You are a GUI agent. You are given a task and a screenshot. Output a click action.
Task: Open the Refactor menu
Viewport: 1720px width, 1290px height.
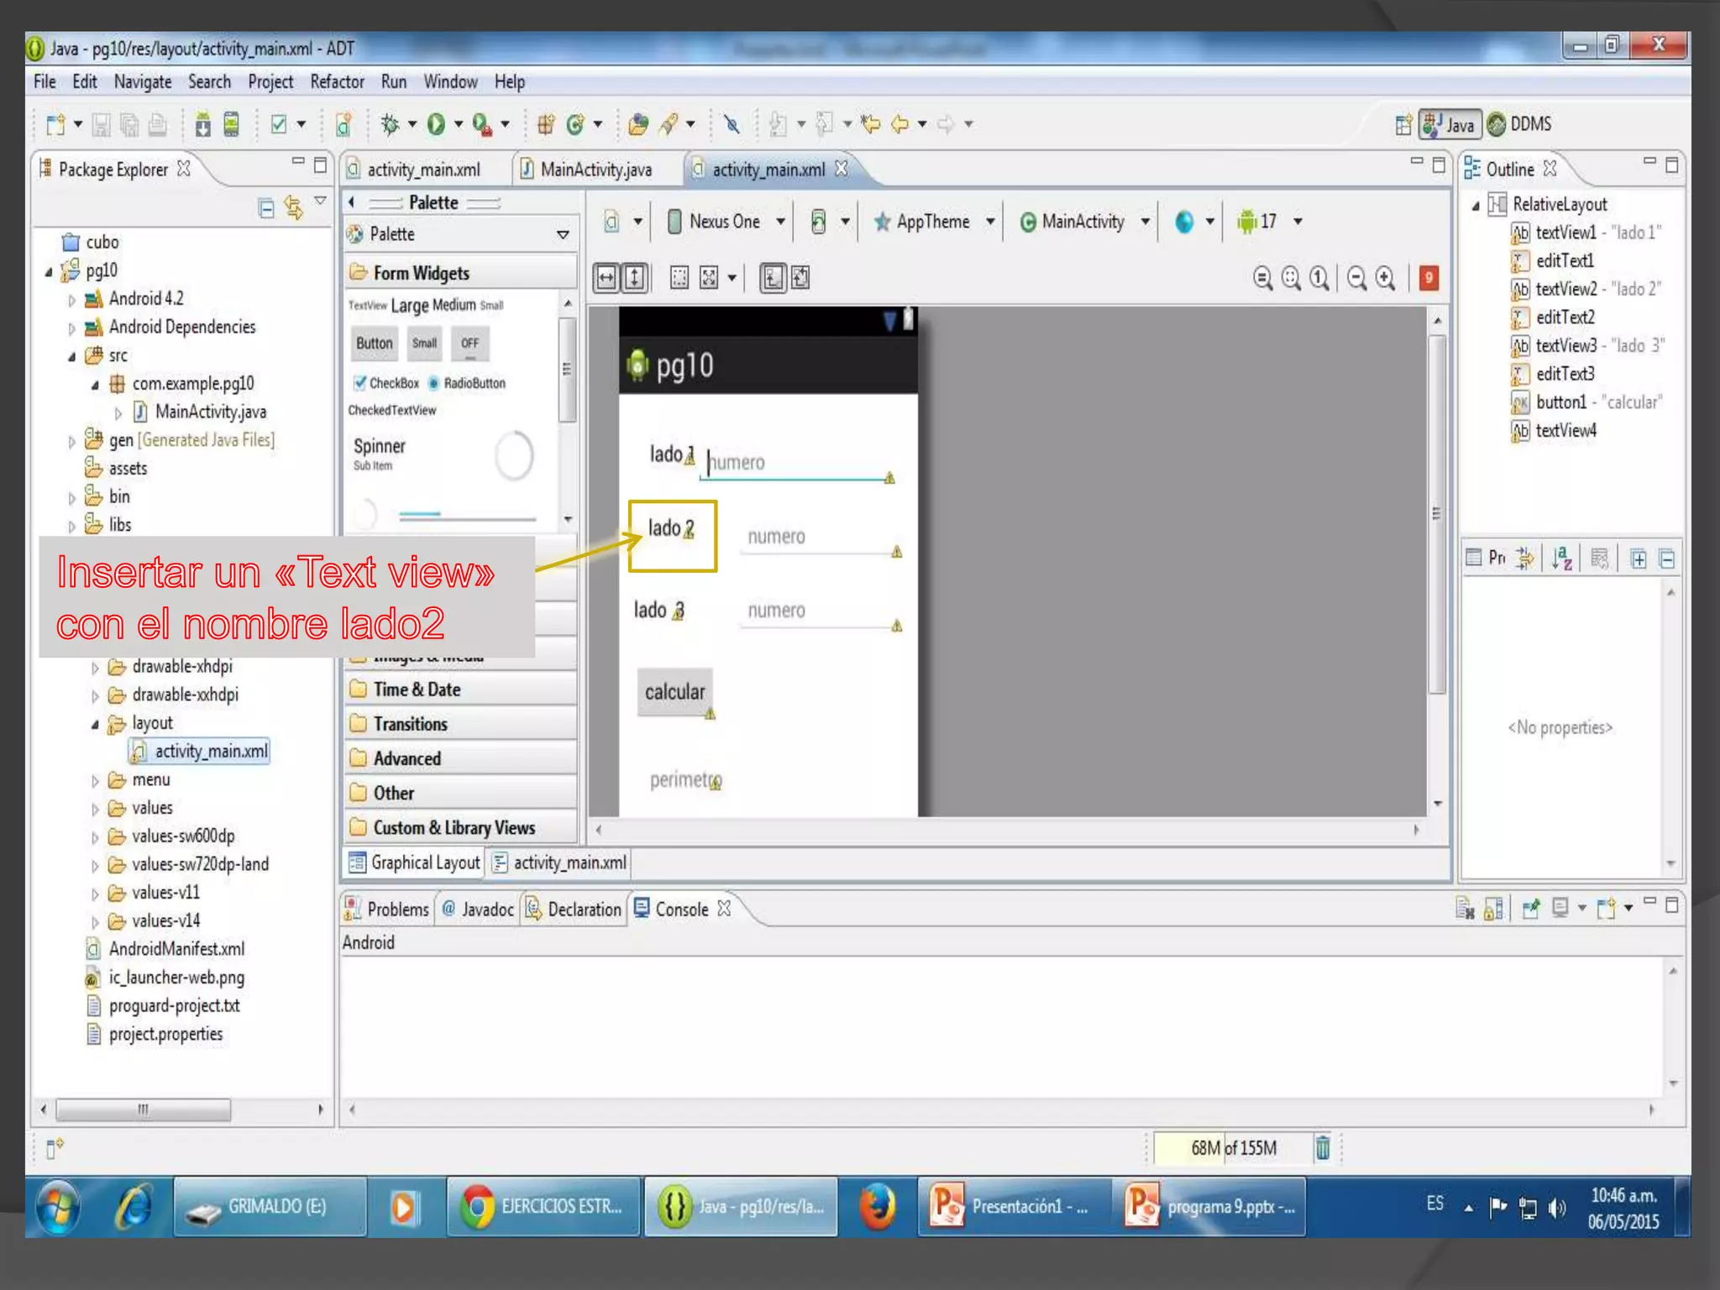click(337, 81)
